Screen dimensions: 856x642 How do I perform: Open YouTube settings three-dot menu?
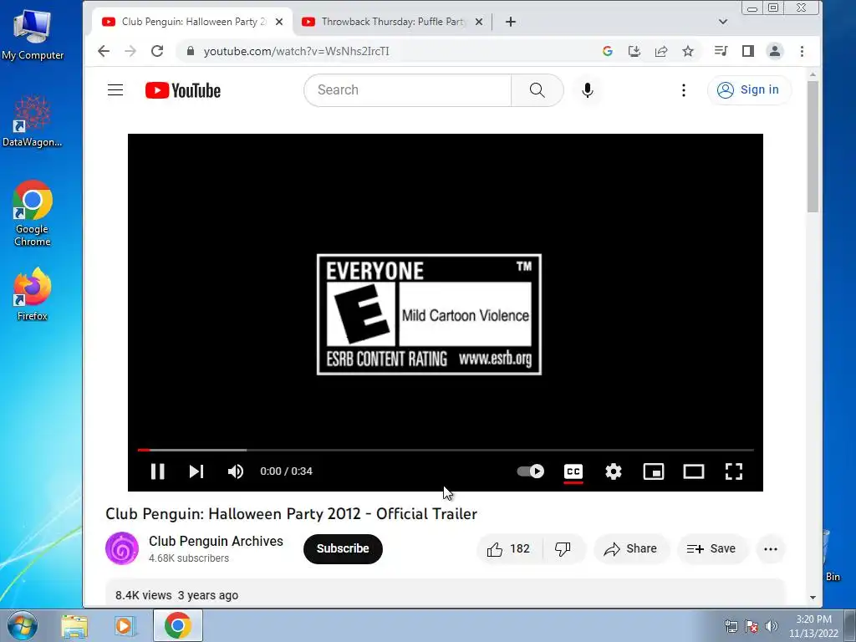pos(684,90)
